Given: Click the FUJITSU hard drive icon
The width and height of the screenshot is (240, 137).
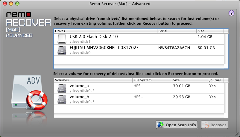Looking at the screenshot, I should (x=62, y=50).
